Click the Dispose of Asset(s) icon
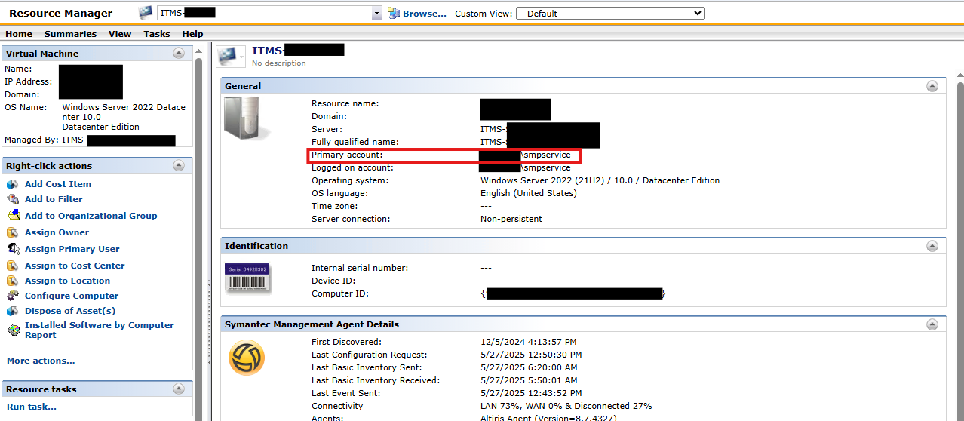Image resolution: width=964 pixels, height=421 pixels. click(12, 311)
